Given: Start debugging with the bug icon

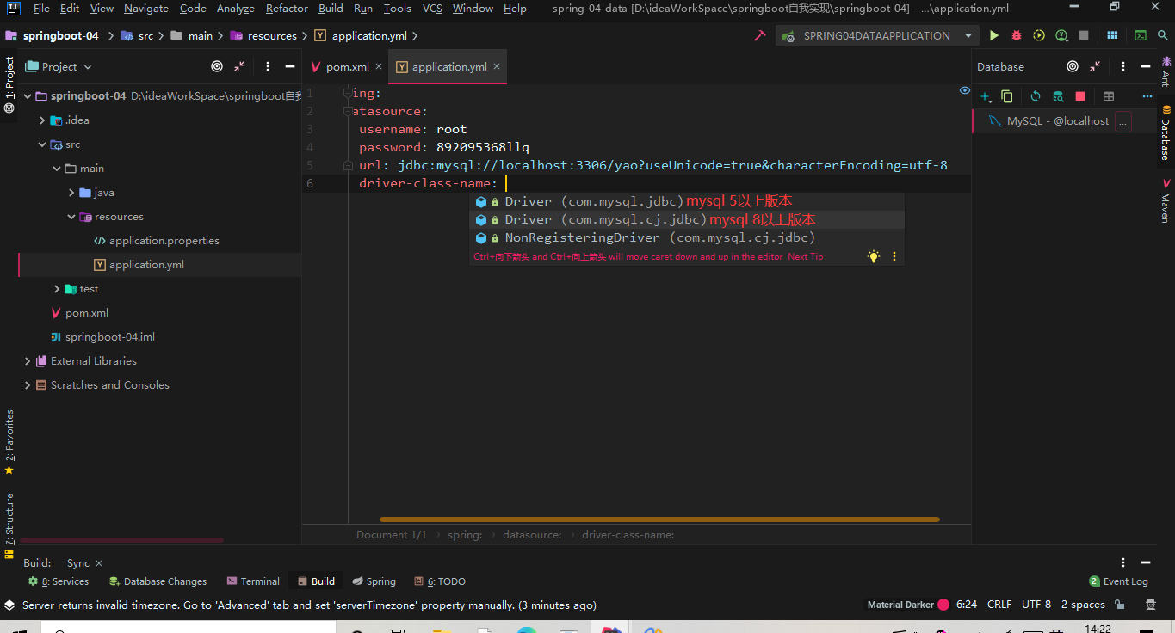Looking at the screenshot, I should click(1017, 35).
